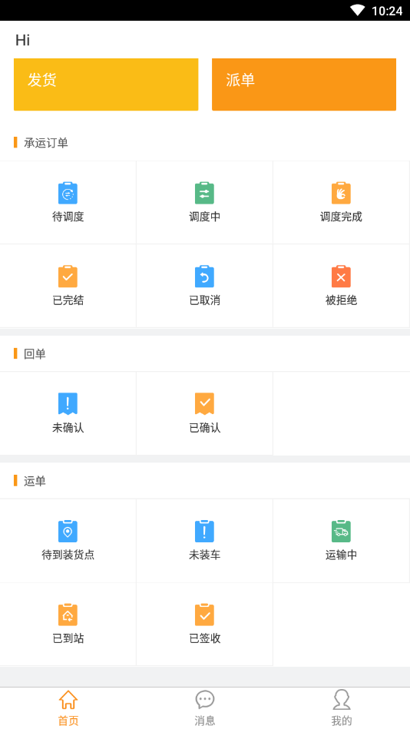The image size is (410, 729).
Task: Tap the orange 派单 dispatch button
Action: 304,84
